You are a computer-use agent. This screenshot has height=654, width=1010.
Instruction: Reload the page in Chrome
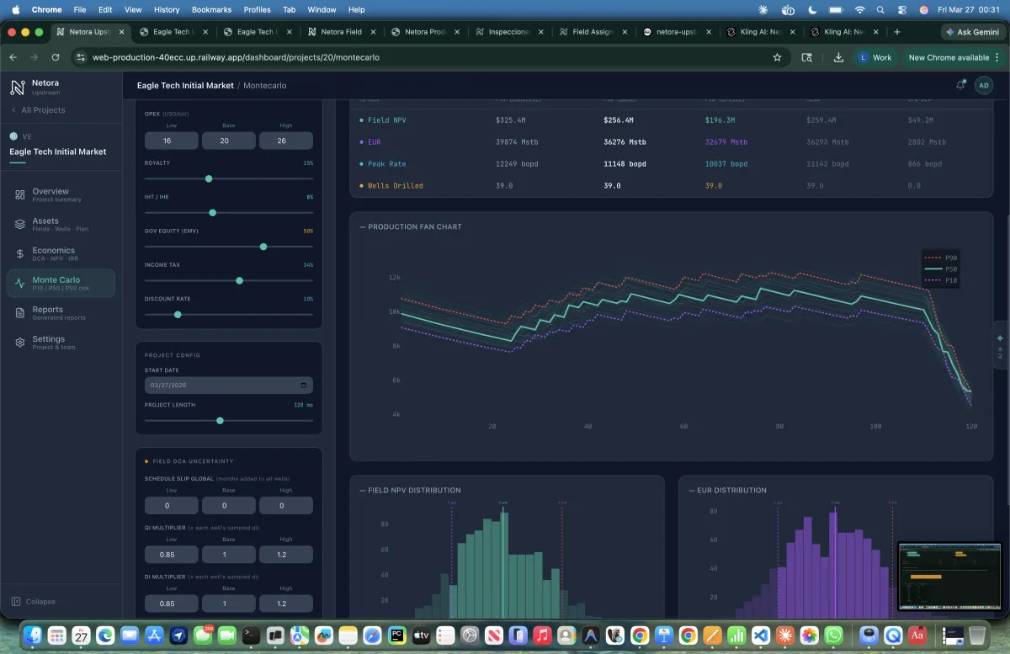(x=56, y=57)
